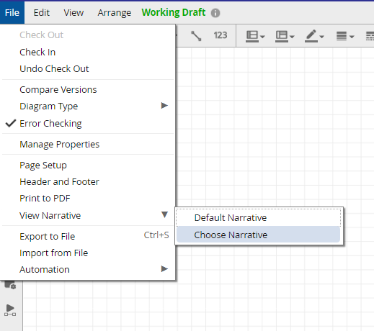Viewport: 374px width, 331px height.
Task: Click the settings shape icon in sidebar
Action: pos(10,284)
